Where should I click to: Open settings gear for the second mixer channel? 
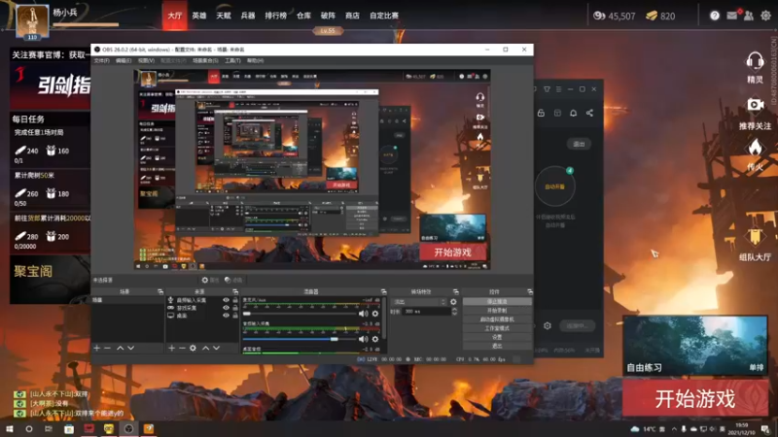375,339
